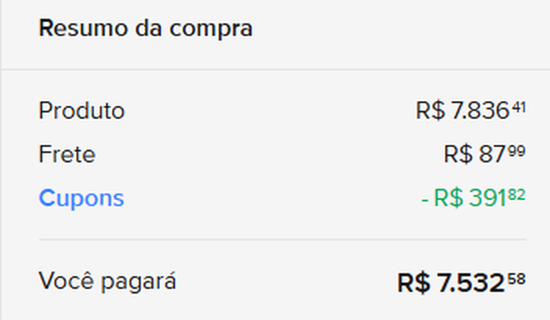This screenshot has width=550, height=320.
Task: Click the bold total R$ 7.532
Action: (x=451, y=283)
